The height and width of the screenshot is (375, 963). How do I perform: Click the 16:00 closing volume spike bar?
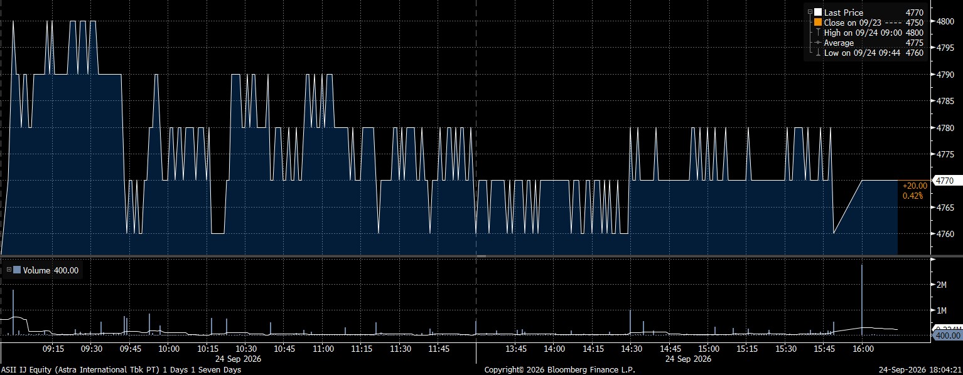(x=862, y=300)
